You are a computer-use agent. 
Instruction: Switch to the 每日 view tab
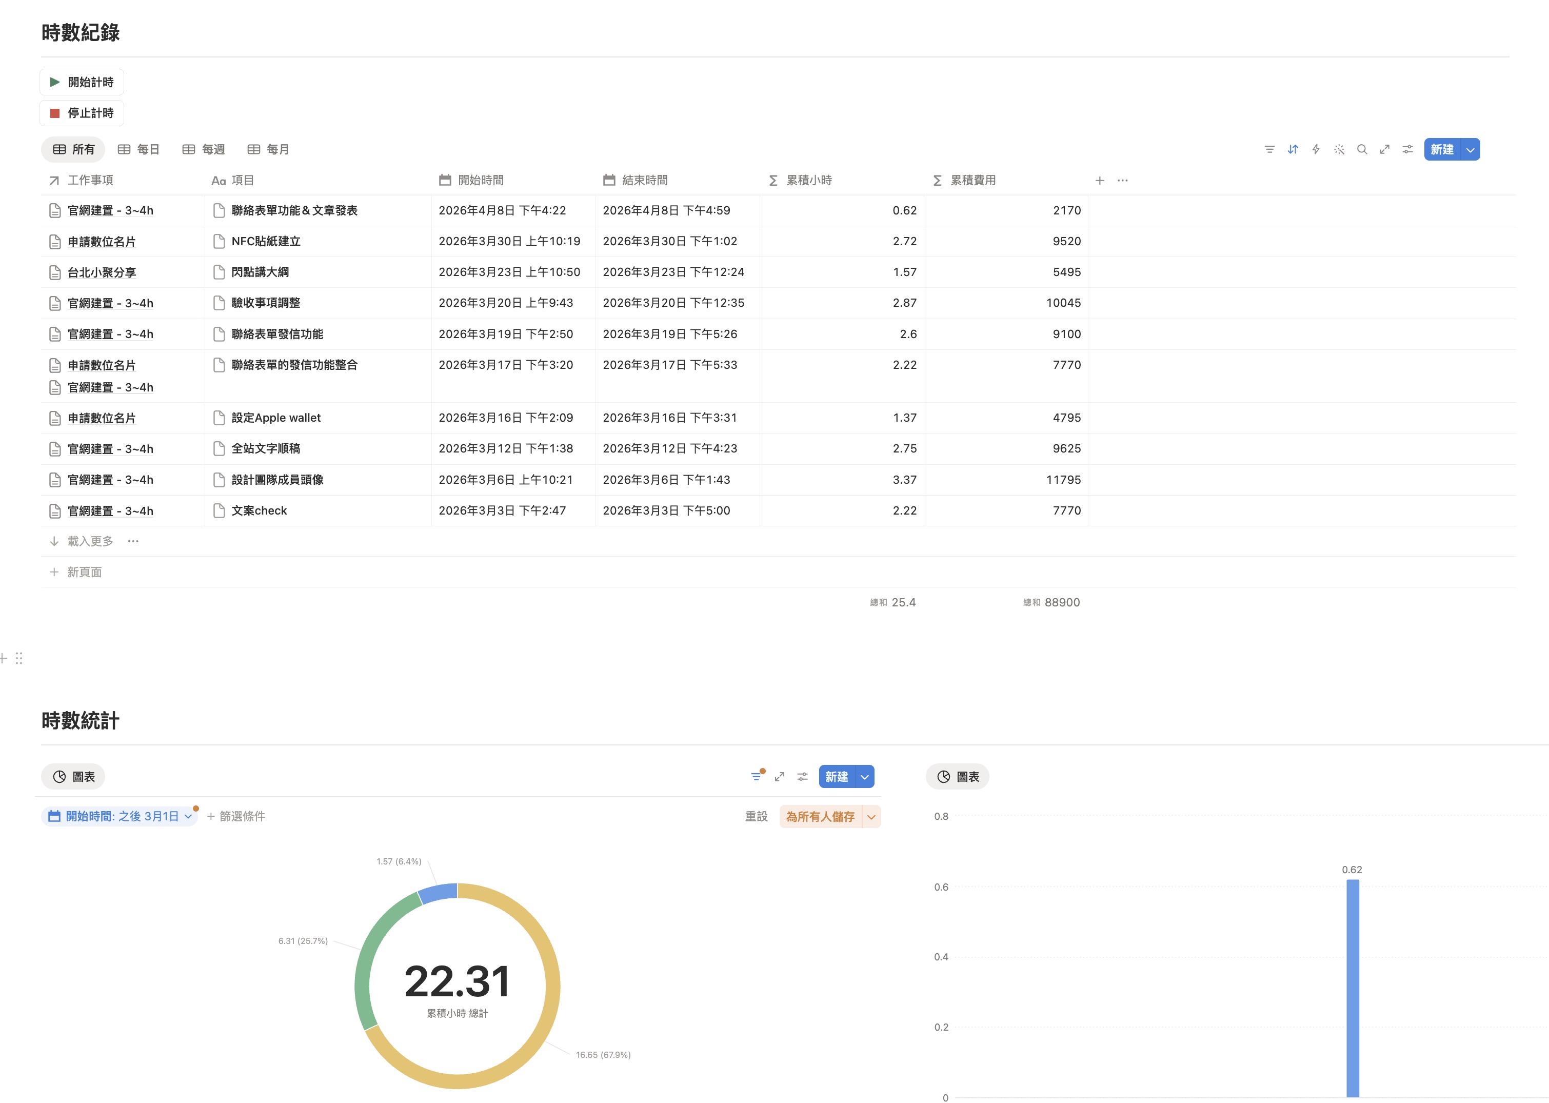point(138,149)
